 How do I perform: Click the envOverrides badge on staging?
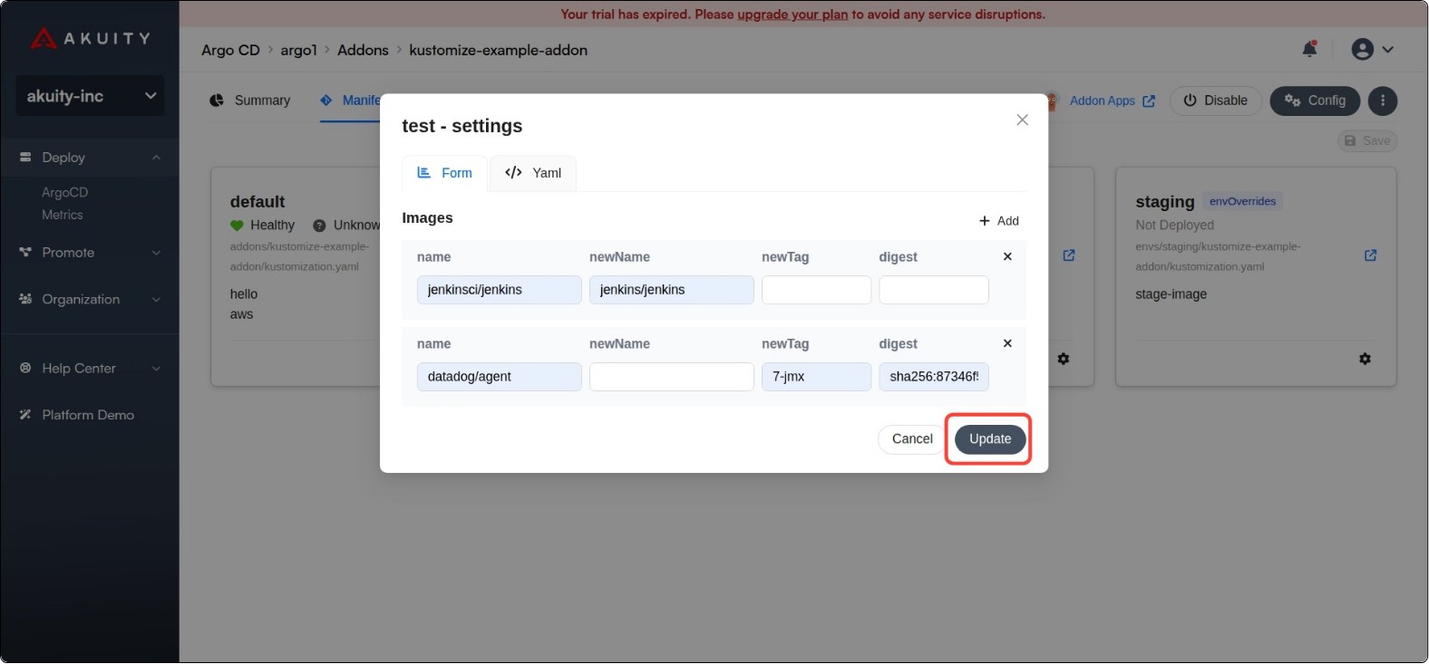point(1242,201)
